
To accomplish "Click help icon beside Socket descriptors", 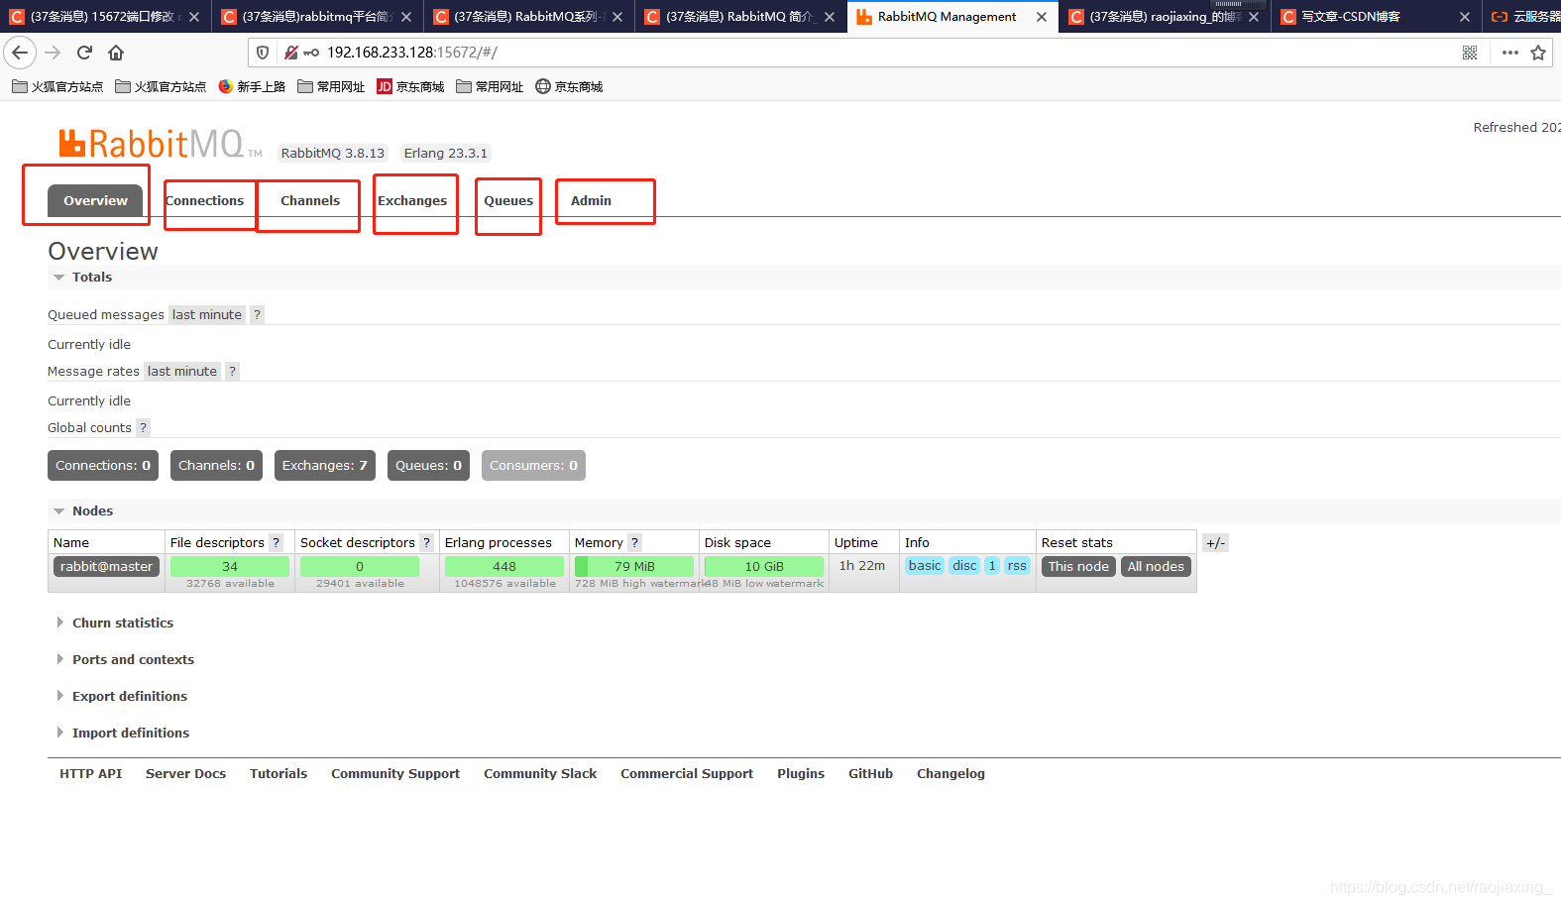I will click(426, 542).
